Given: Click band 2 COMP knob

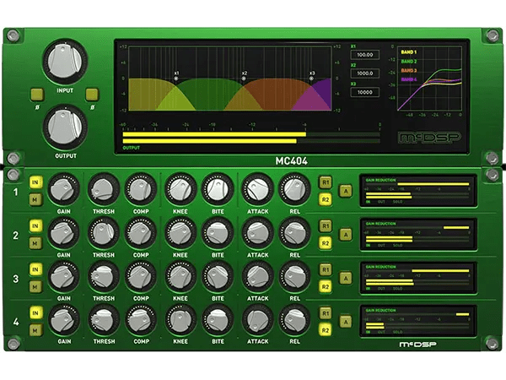Looking at the screenshot, I should click(x=141, y=233).
